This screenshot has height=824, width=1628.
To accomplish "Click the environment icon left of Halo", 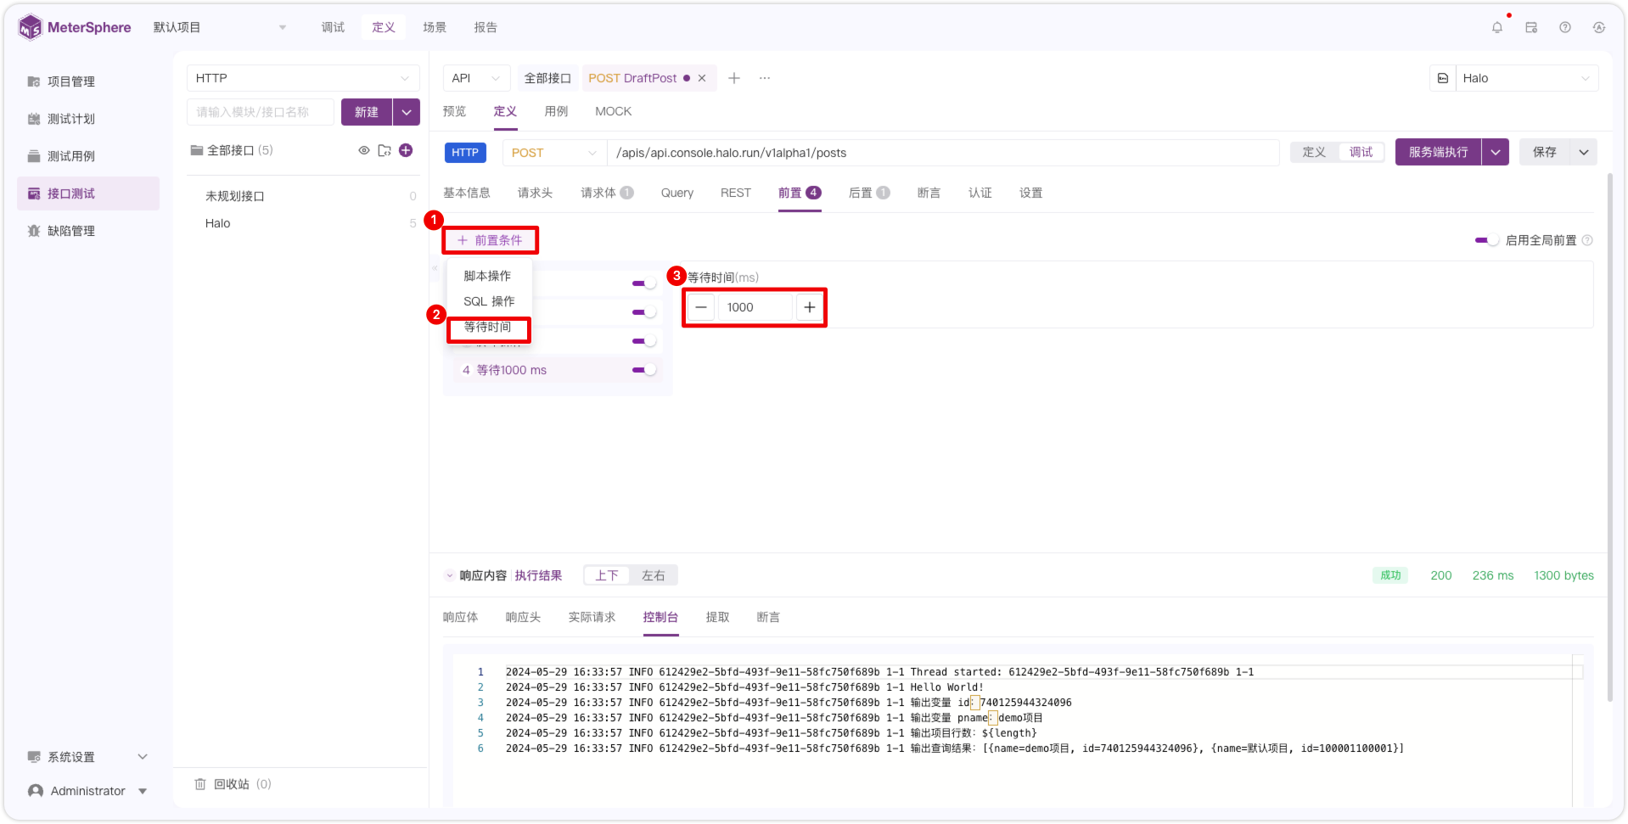I will (x=1443, y=78).
